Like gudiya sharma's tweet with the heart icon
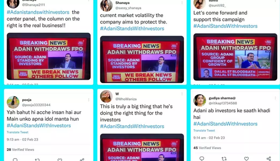Viewport: 280px width, 161px height. pos(247,159)
